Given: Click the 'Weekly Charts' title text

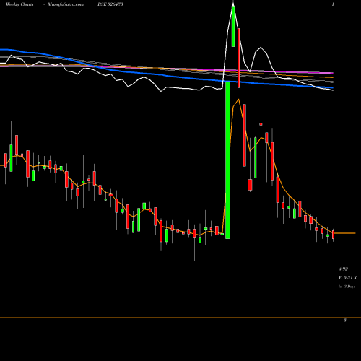Looking at the screenshot, I should (x=19, y=4).
